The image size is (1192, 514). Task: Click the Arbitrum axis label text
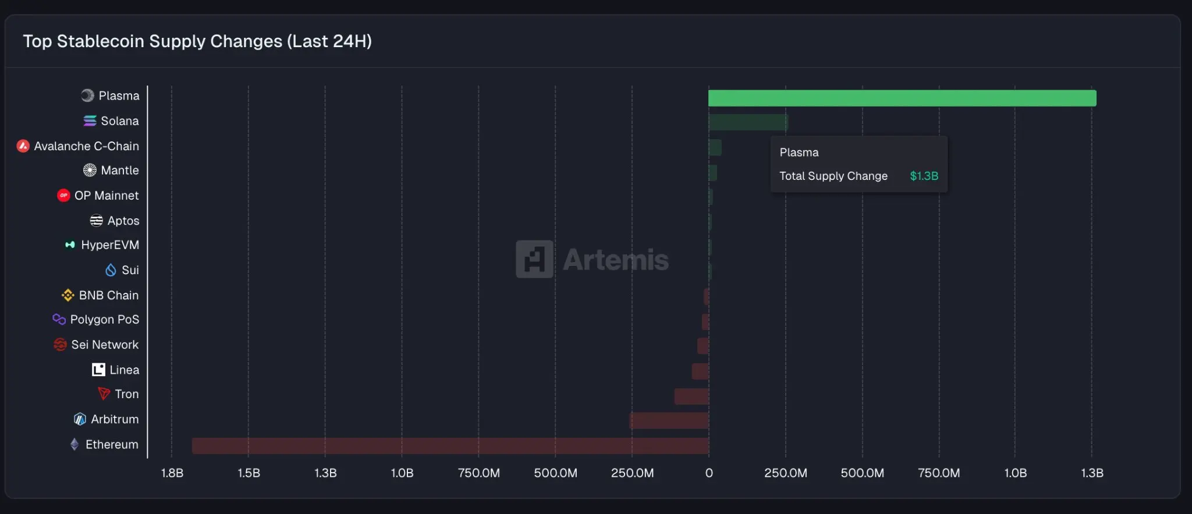coord(115,419)
